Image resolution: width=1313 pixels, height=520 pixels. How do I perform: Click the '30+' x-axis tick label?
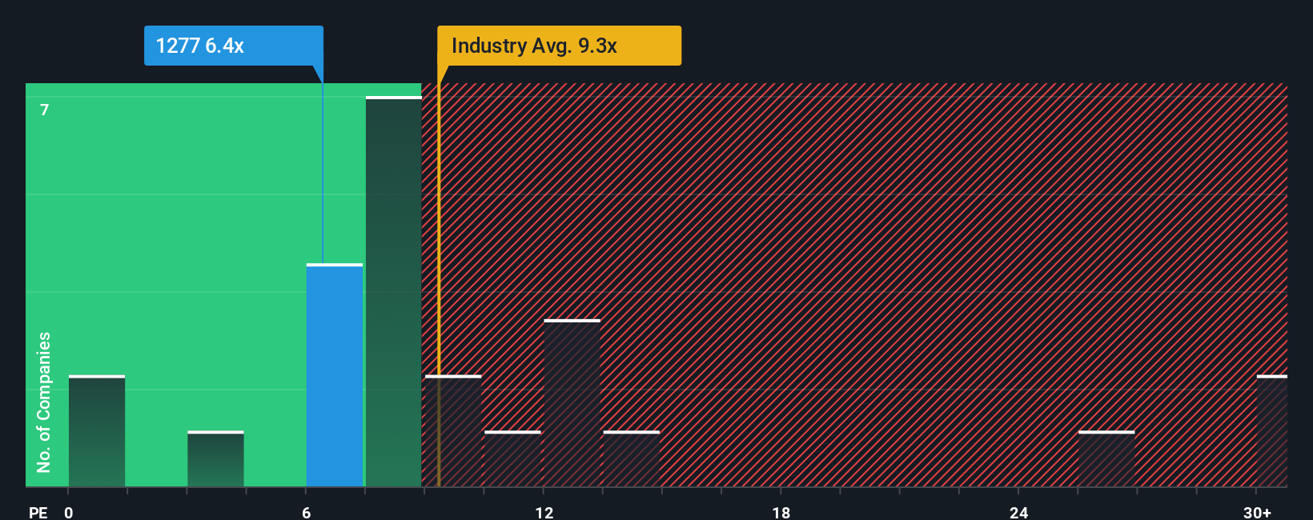pyautogui.click(x=1257, y=513)
